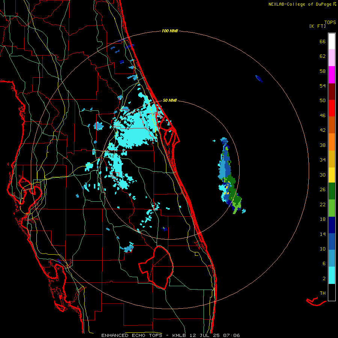Click the TH threshold swatch in legend
This screenshot has width=338, height=338.
tap(332, 292)
